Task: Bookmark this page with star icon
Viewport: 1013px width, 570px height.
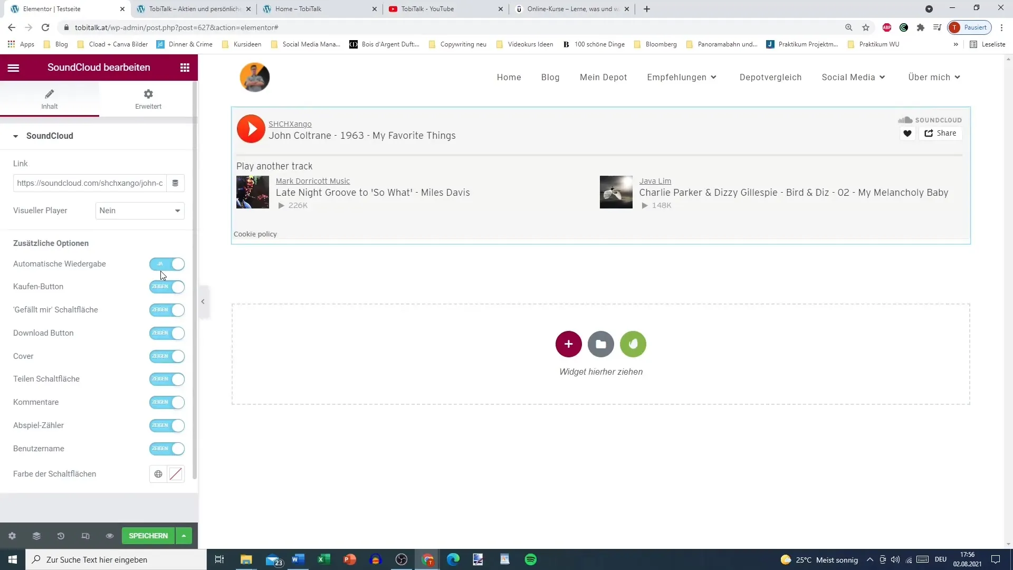Action: (x=866, y=27)
